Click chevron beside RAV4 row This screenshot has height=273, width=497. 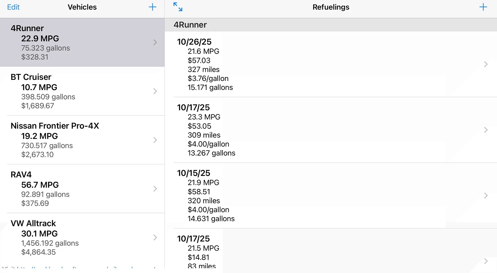pos(155,189)
